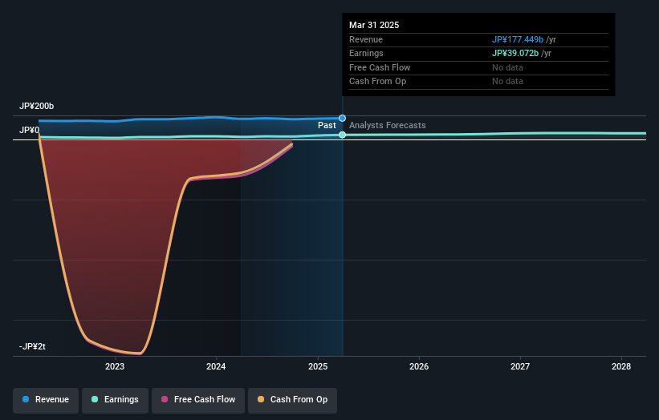The height and width of the screenshot is (420, 659).
Task: Toggle the Revenue series legend button
Action: click(46, 400)
